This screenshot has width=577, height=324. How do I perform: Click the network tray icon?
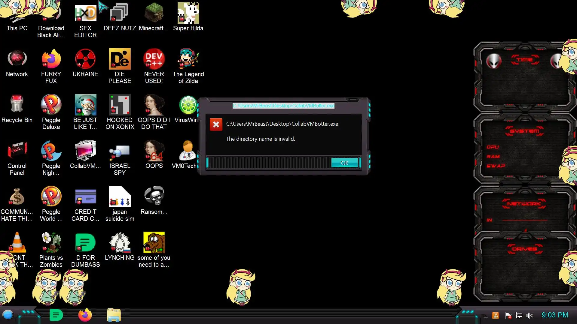coord(519,316)
